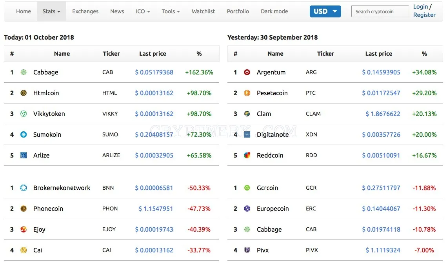The width and height of the screenshot is (447, 263).
Task: Click Pivx's price $ 1.1119324
Action: (x=383, y=250)
